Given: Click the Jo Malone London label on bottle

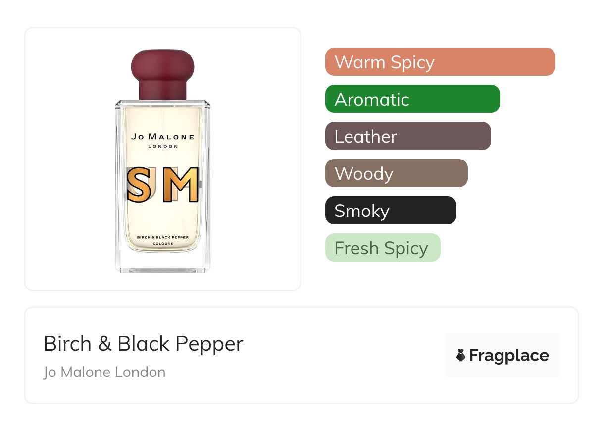Looking at the screenshot, I should 162,139.
